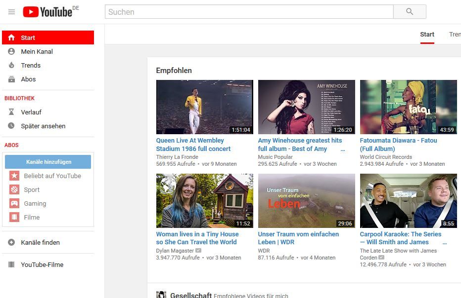Image resolution: width=461 pixels, height=298 pixels.
Task: Click the Gesellschaft section heading
Action: pyautogui.click(x=191, y=295)
